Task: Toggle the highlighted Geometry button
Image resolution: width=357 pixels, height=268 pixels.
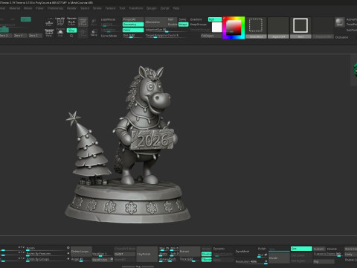Action: point(133,25)
